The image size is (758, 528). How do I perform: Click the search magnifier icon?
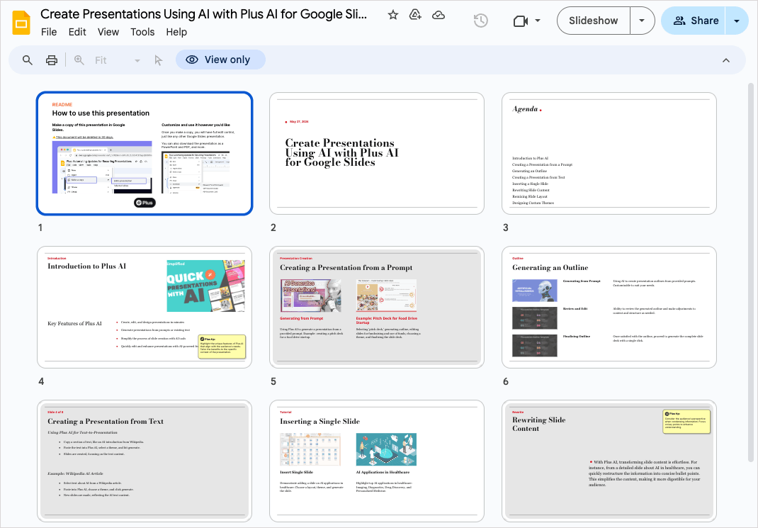pos(28,60)
